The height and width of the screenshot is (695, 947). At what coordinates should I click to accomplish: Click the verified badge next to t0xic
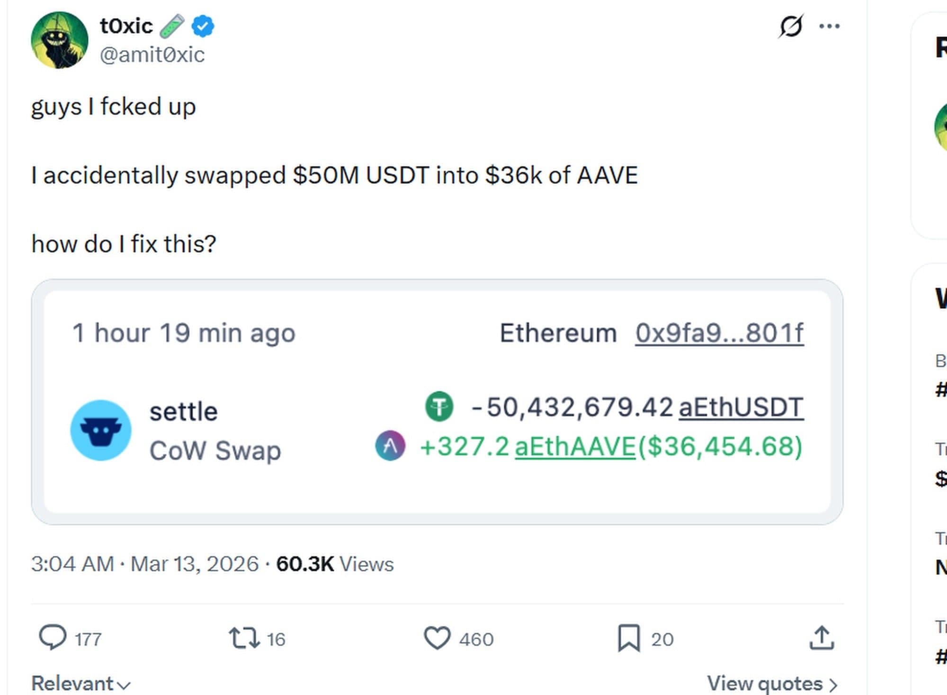tap(203, 26)
